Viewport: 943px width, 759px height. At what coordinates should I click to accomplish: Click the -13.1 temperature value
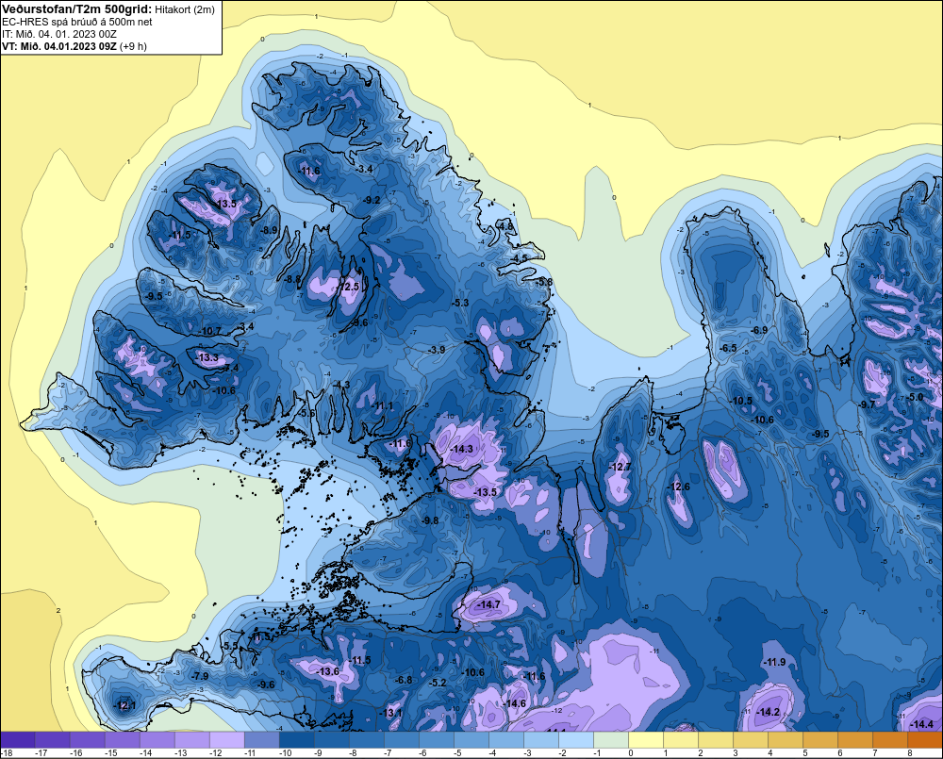click(x=391, y=714)
